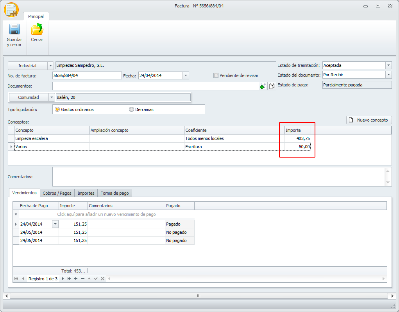This screenshot has width=399, height=312.
Task: Click the Nuevo concepto button
Action: point(369,120)
